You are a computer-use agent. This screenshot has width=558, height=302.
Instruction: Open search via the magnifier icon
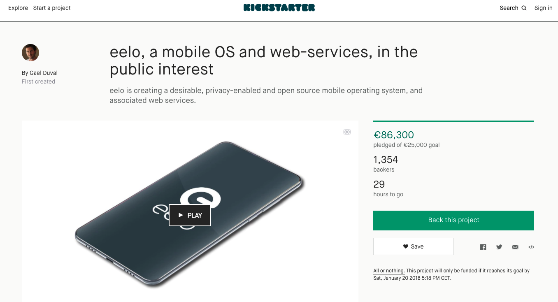524,8
